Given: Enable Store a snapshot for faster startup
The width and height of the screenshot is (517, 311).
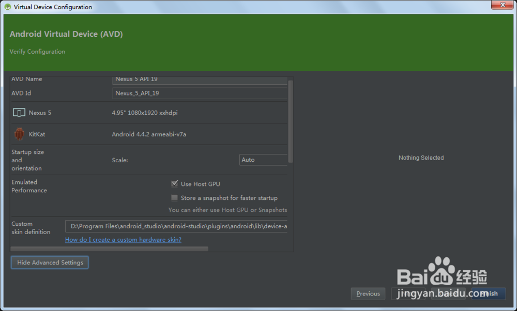Looking at the screenshot, I should tap(174, 198).
